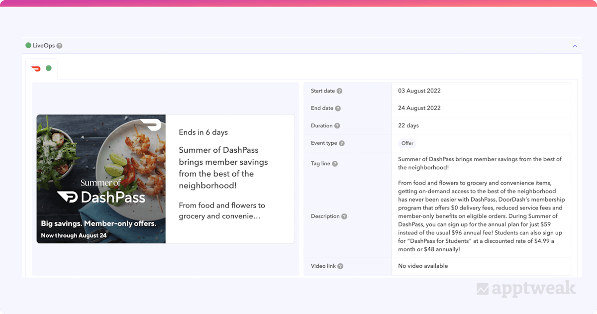This screenshot has width=597, height=314.
Task: Click the green dot in DoorDash tab
Action: [49, 68]
